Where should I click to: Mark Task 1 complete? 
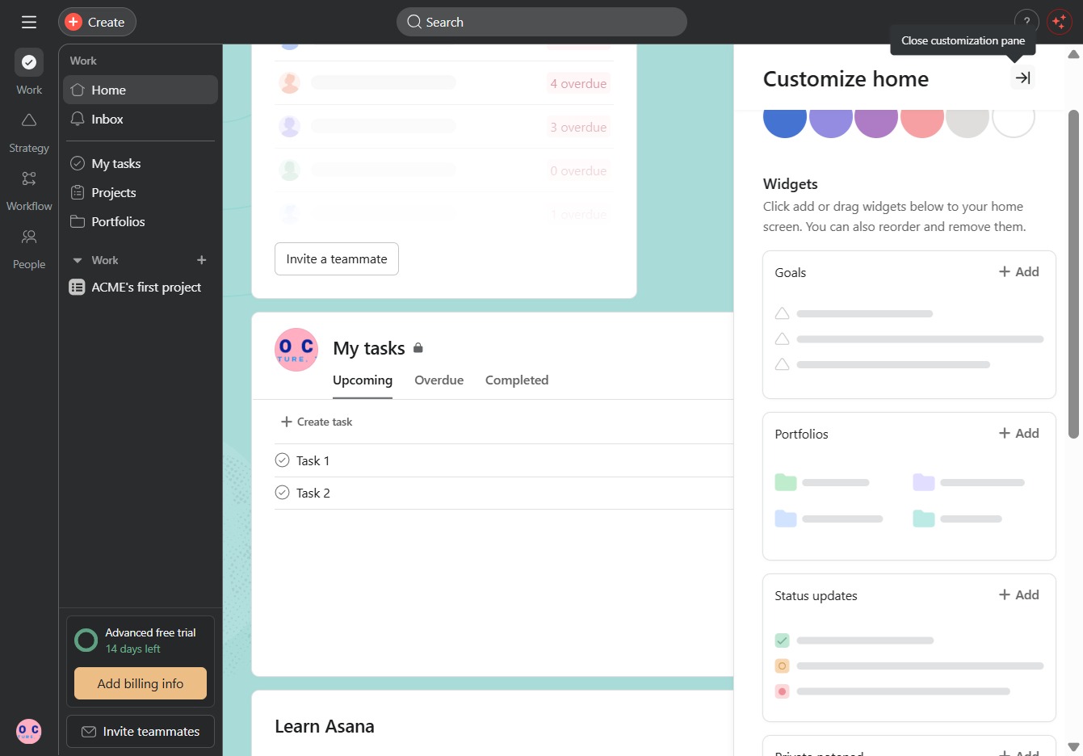tap(282, 460)
